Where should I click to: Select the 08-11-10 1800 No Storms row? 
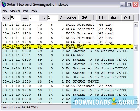[x=68, y=73]
